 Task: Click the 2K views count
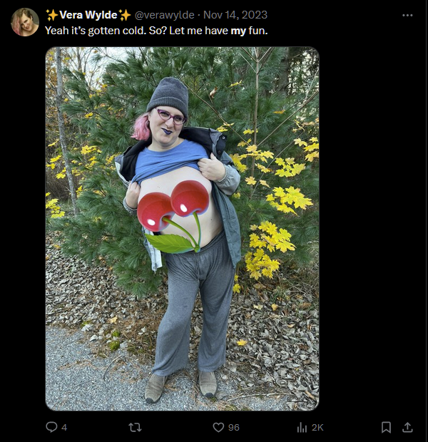pos(317,428)
